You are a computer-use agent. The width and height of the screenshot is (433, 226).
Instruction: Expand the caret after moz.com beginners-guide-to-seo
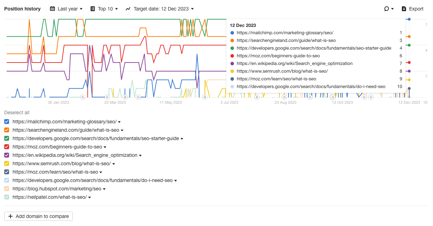[x=105, y=147]
